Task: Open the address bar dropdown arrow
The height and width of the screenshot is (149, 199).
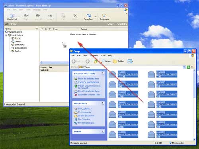Action: click(x=184, y=67)
